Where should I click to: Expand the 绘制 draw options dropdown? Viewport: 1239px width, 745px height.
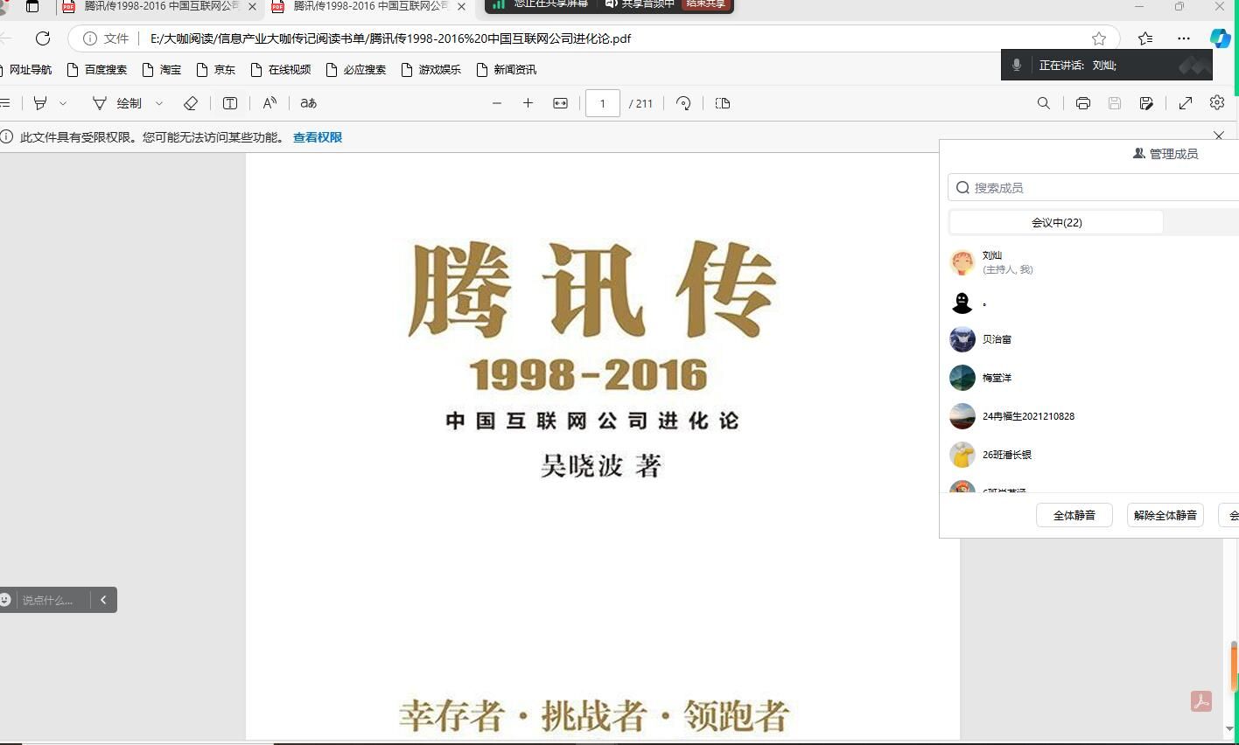tap(159, 103)
